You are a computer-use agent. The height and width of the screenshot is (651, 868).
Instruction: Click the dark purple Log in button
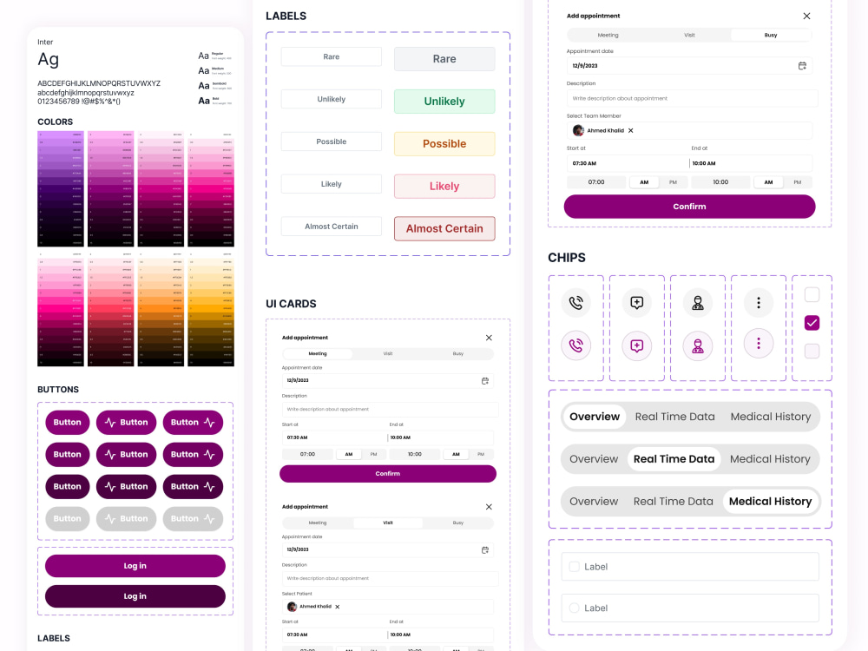point(135,596)
